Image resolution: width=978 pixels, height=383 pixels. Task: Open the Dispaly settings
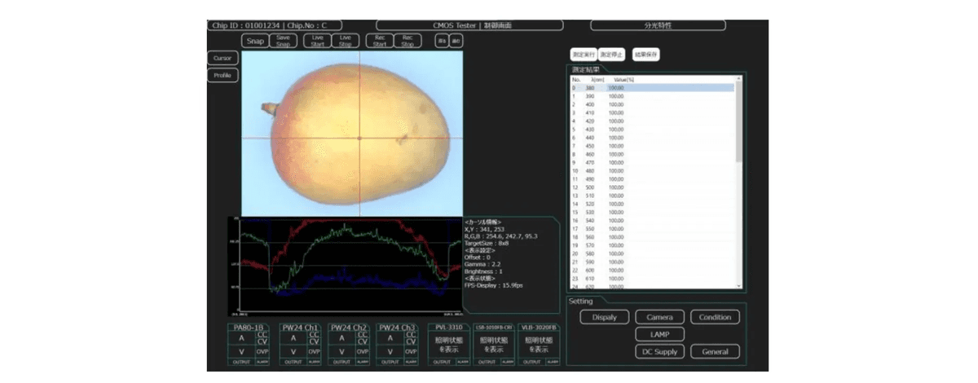click(x=604, y=317)
